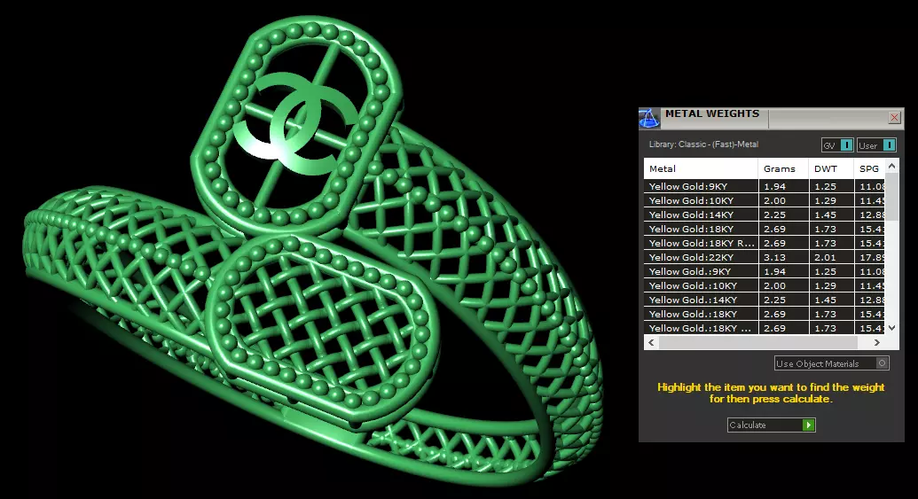This screenshot has height=499, width=918.
Task: Select the Yellow Gold:14KY row
Action: point(764,214)
